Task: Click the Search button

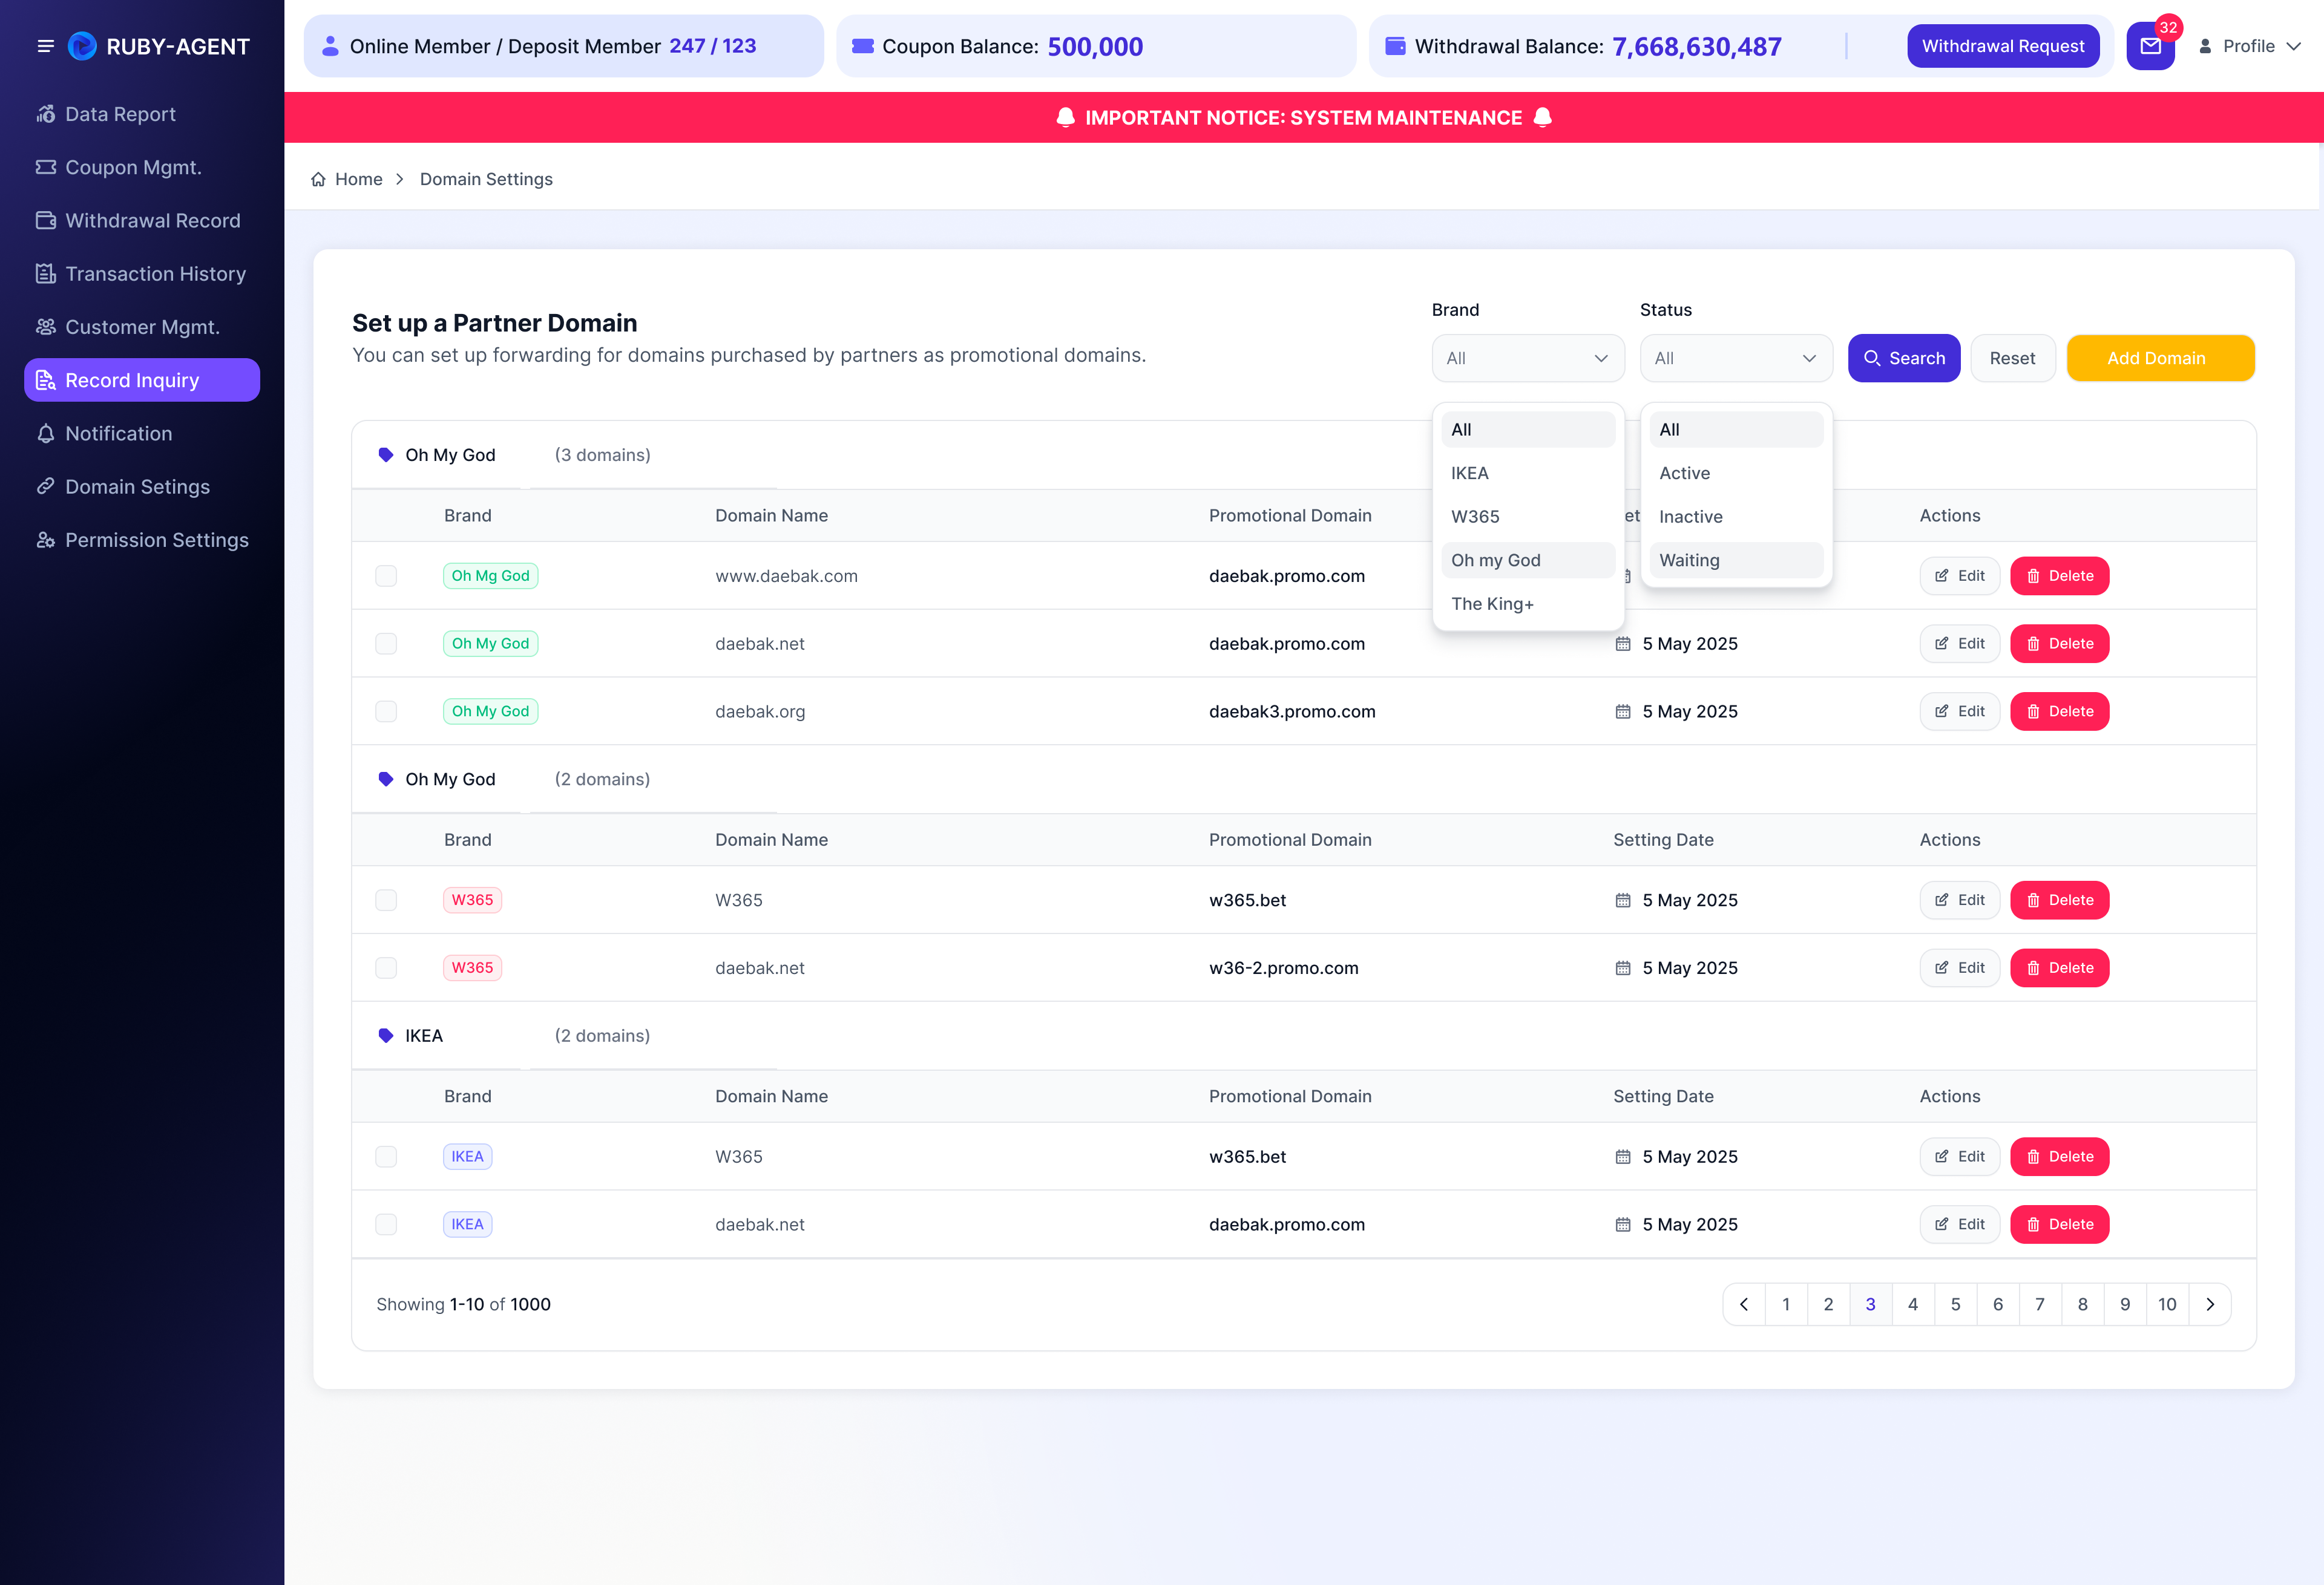Action: point(1903,358)
